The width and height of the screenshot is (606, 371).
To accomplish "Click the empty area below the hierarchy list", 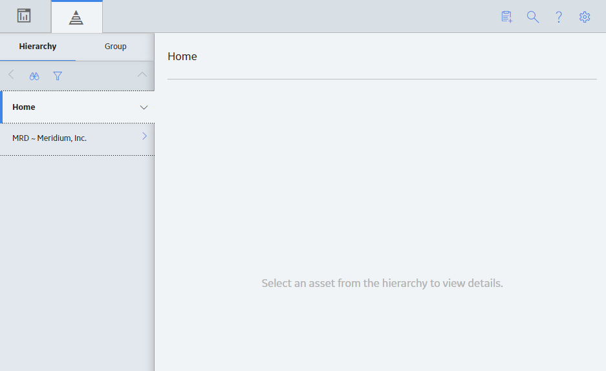I will tap(78, 262).
